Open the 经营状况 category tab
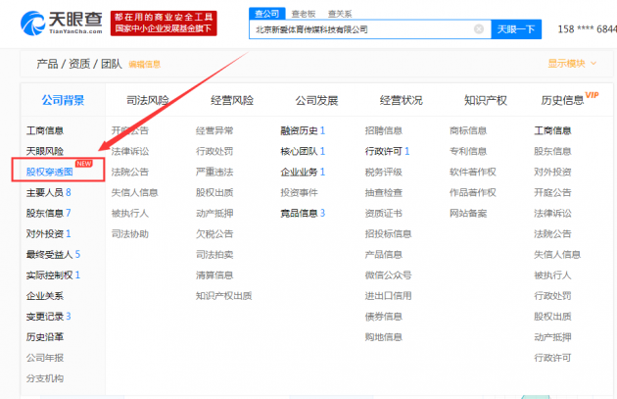The width and height of the screenshot is (617, 399). click(x=401, y=100)
